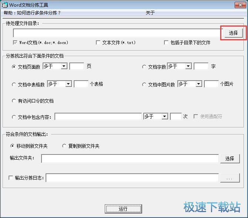The height and width of the screenshot is (218, 248).
Task: Select the 文档中表格数 radio button
Action: 14,85
